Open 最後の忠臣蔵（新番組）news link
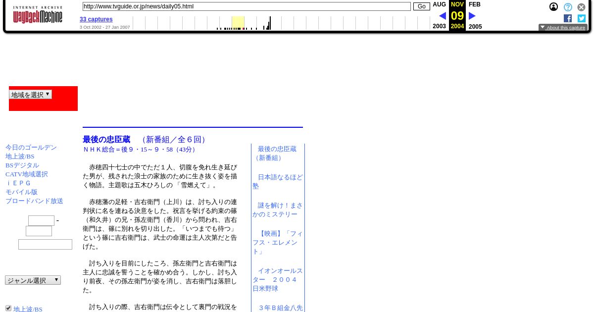The image size is (594, 312). 275,154
